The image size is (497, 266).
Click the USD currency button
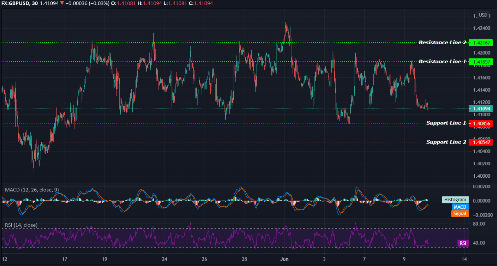tap(483, 15)
